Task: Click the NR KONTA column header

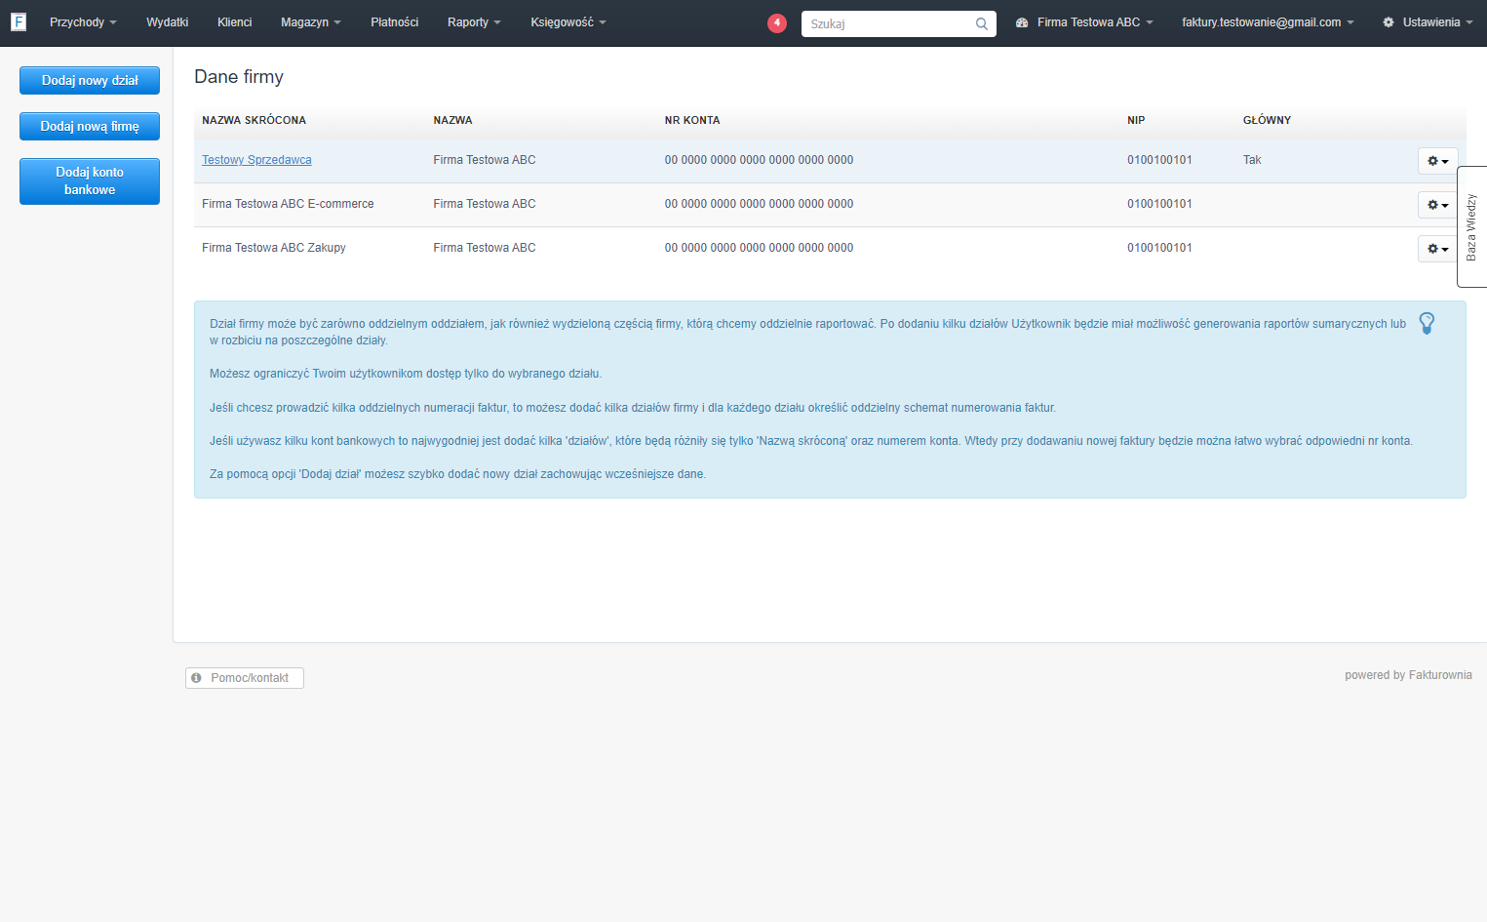Action: [692, 121]
